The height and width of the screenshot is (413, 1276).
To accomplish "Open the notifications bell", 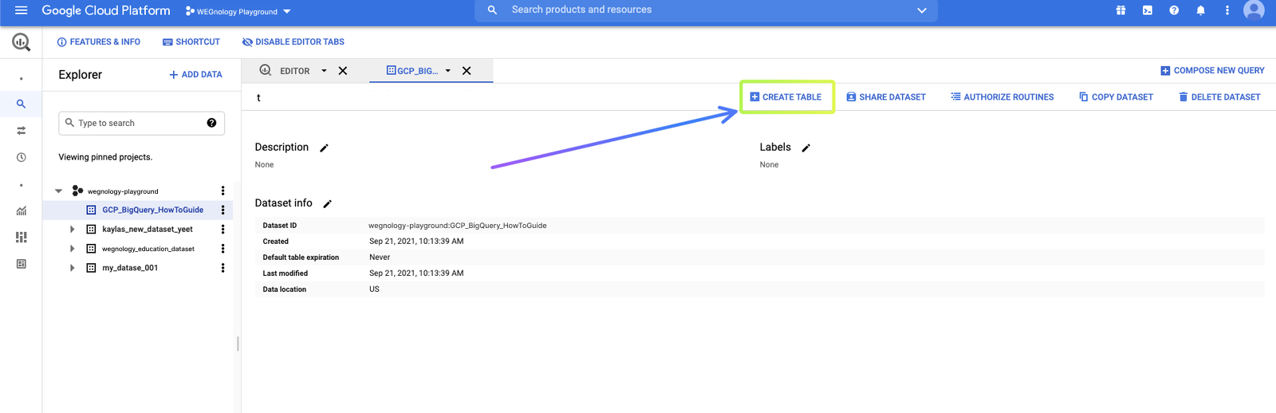I will tap(1200, 10).
